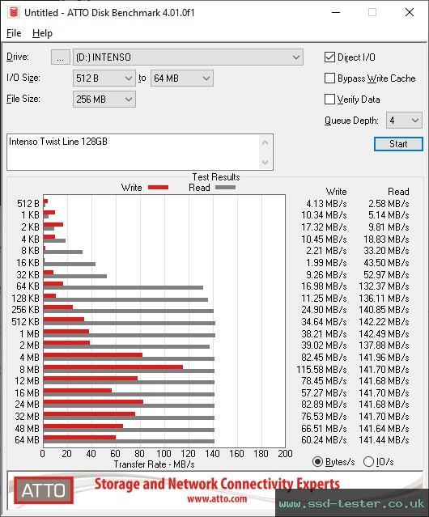
Task: Click the Start button
Action: pyautogui.click(x=398, y=144)
